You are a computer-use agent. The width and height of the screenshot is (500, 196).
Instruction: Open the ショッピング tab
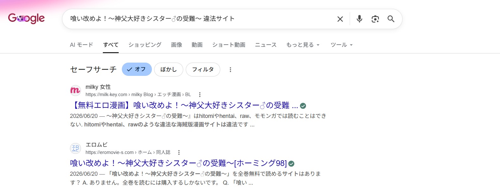point(145,45)
